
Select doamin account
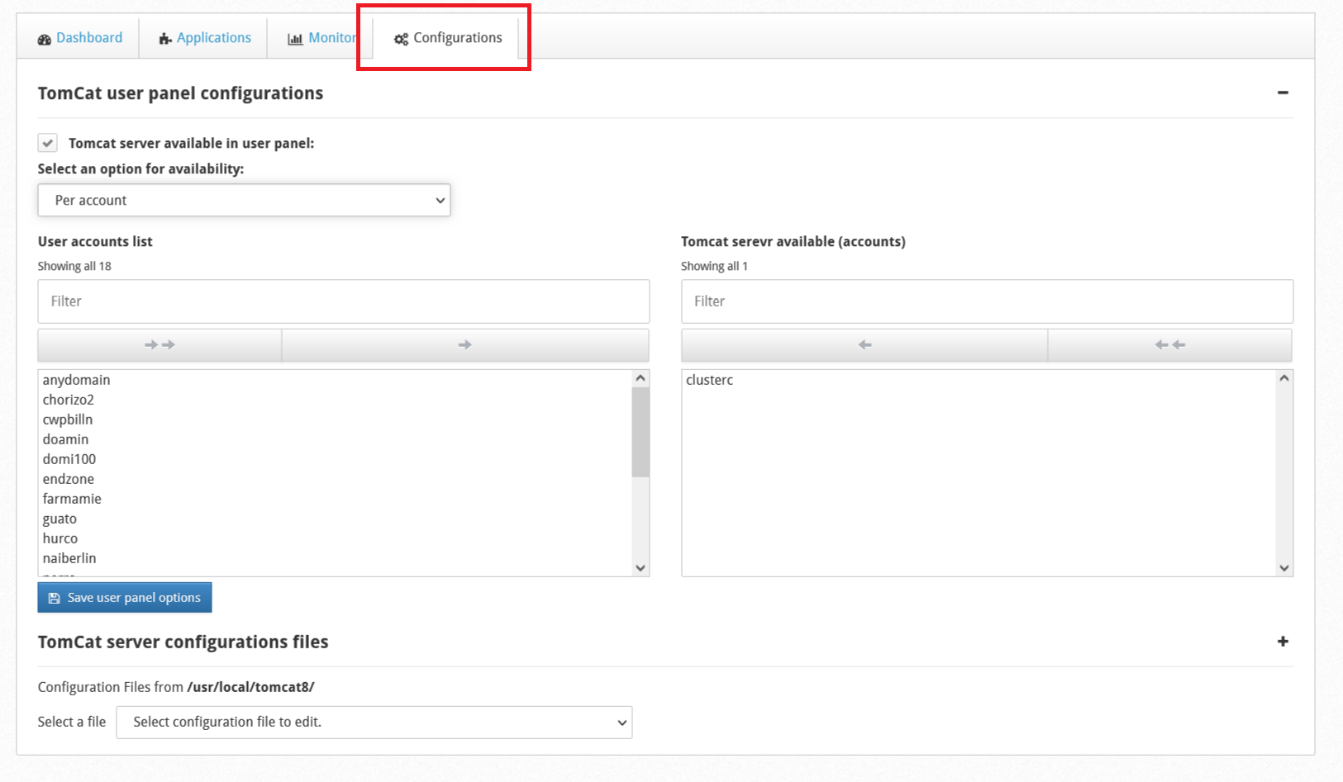coord(65,439)
